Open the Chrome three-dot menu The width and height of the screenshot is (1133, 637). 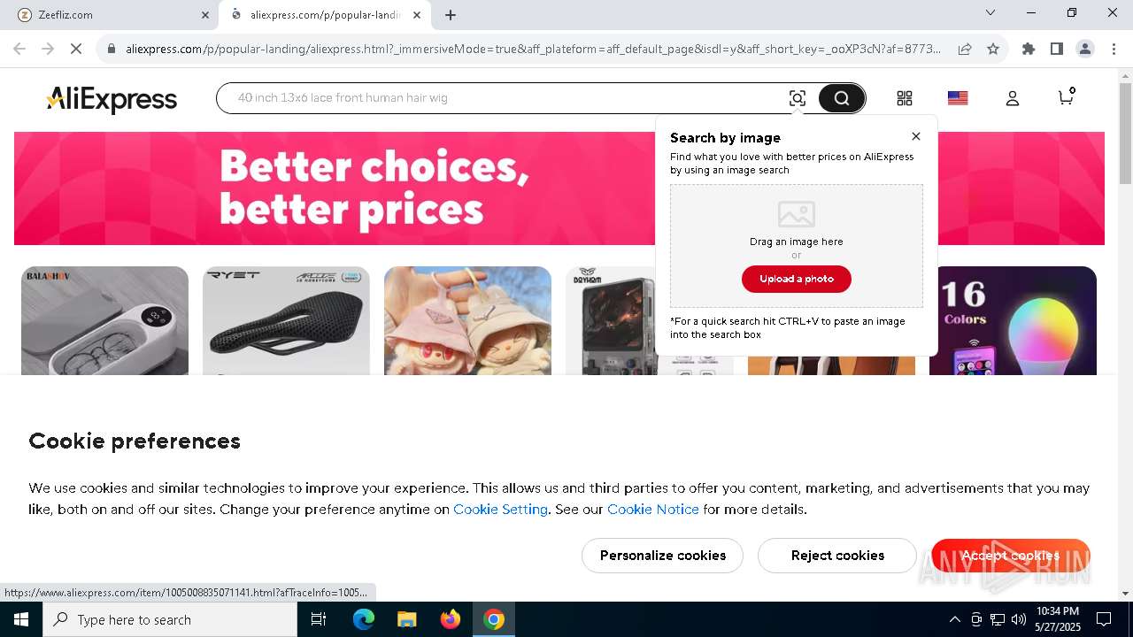pyautogui.click(x=1114, y=49)
